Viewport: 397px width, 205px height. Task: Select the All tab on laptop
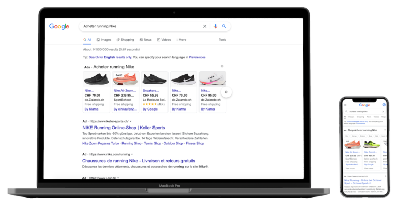point(87,40)
